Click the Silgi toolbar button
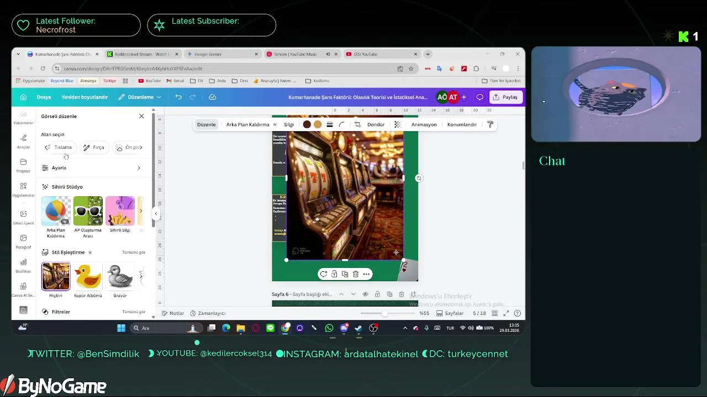This screenshot has height=397, width=707. coord(289,125)
